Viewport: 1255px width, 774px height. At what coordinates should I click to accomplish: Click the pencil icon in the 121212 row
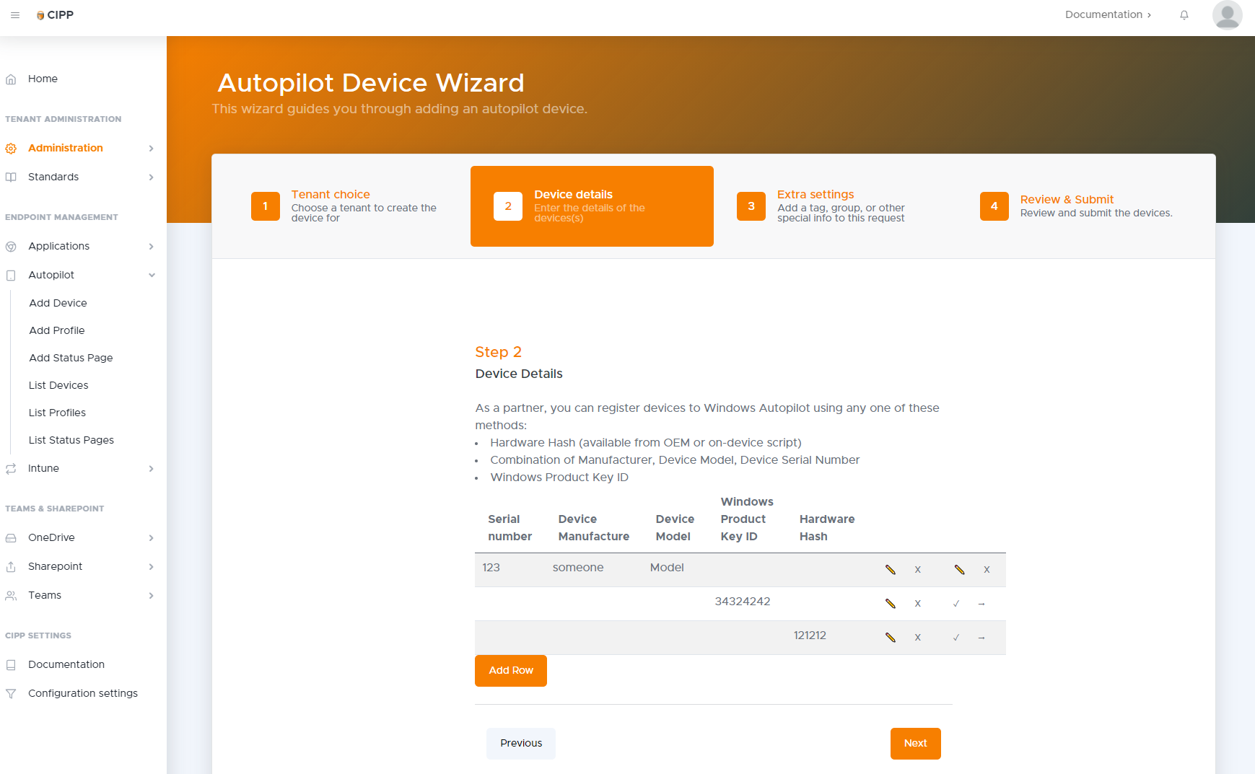(891, 638)
